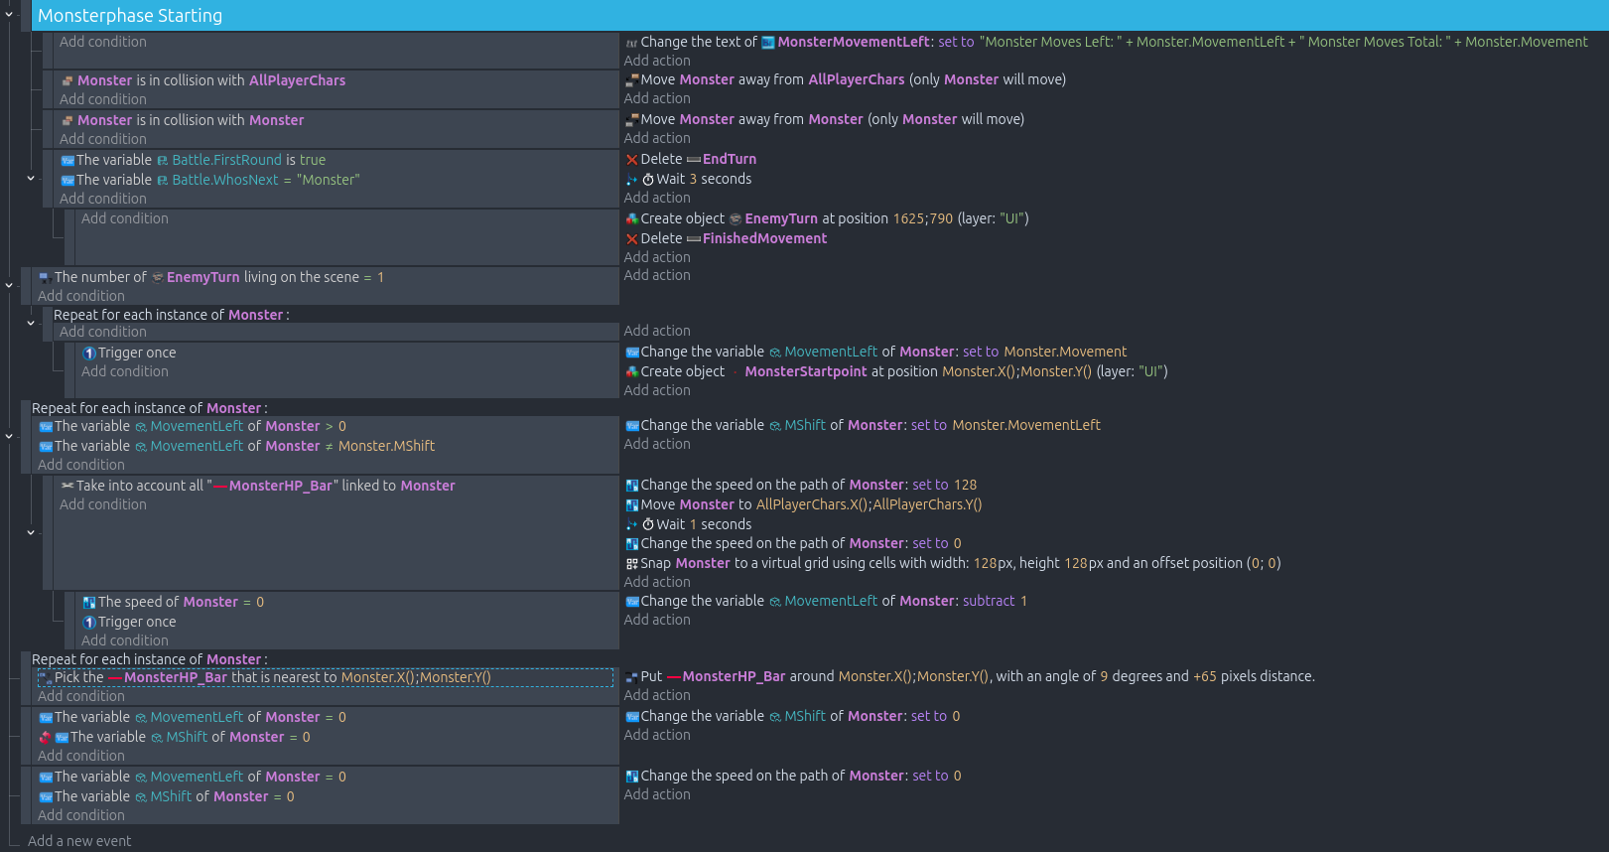1609x852 pixels.
Task: Click the inverted condition icon on MShift
Action: click(45, 738)
